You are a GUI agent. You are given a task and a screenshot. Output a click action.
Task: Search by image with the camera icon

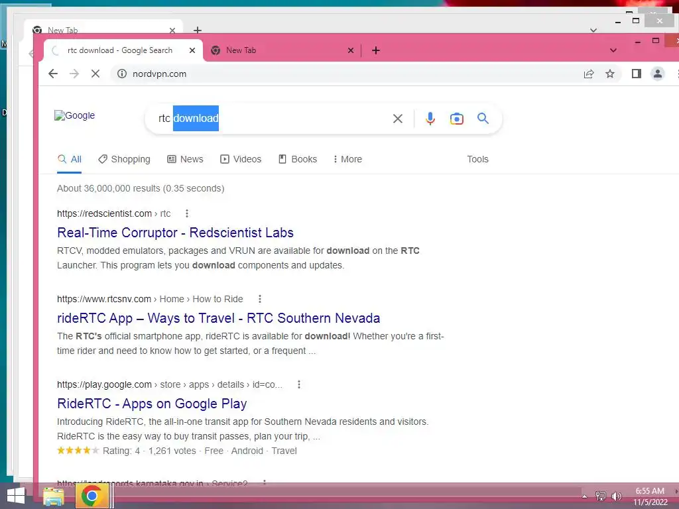point(456,119)
